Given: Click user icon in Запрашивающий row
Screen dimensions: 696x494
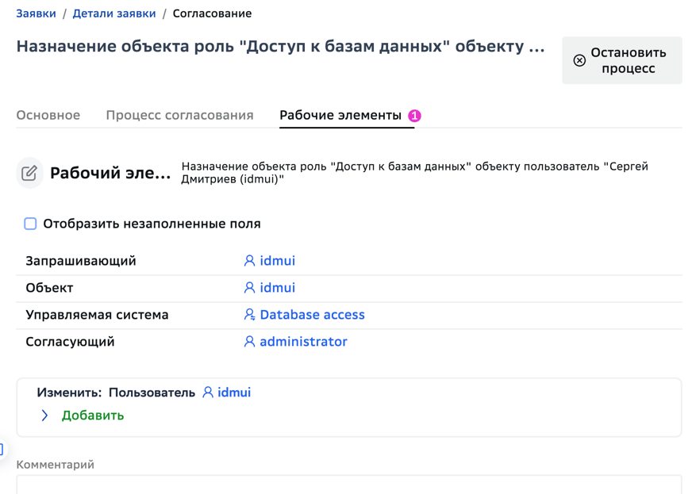Looking at the screenshot, I should pos(249,261).
